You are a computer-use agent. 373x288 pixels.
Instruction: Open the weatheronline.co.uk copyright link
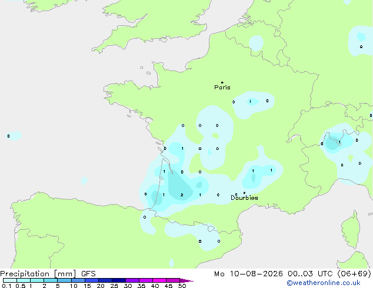(324, 283)
